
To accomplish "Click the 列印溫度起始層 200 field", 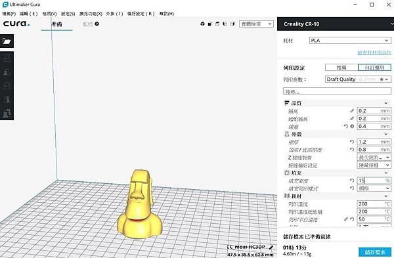I will tap(374, 211).
